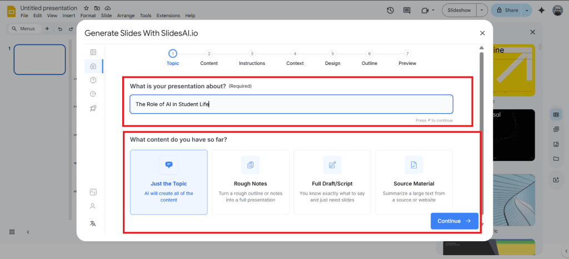Open the history clock icon in the SlidesAI sidebar

[93, 94]
